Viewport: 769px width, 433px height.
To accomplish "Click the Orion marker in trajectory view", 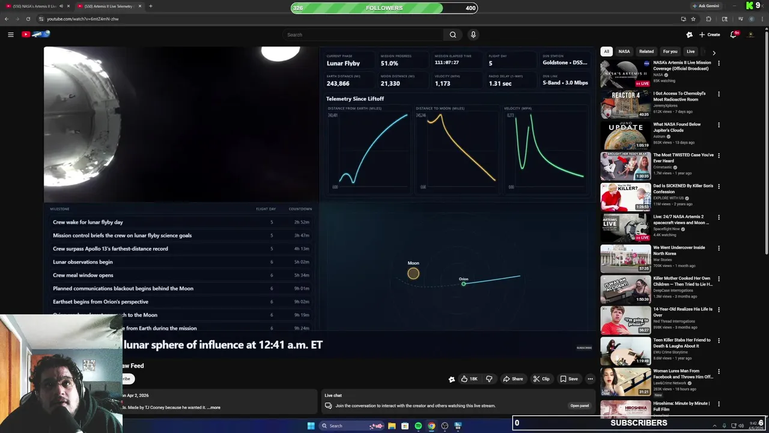I will (463, 283).
